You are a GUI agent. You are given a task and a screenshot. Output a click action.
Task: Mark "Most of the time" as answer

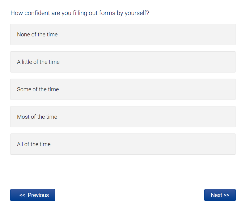123,117
